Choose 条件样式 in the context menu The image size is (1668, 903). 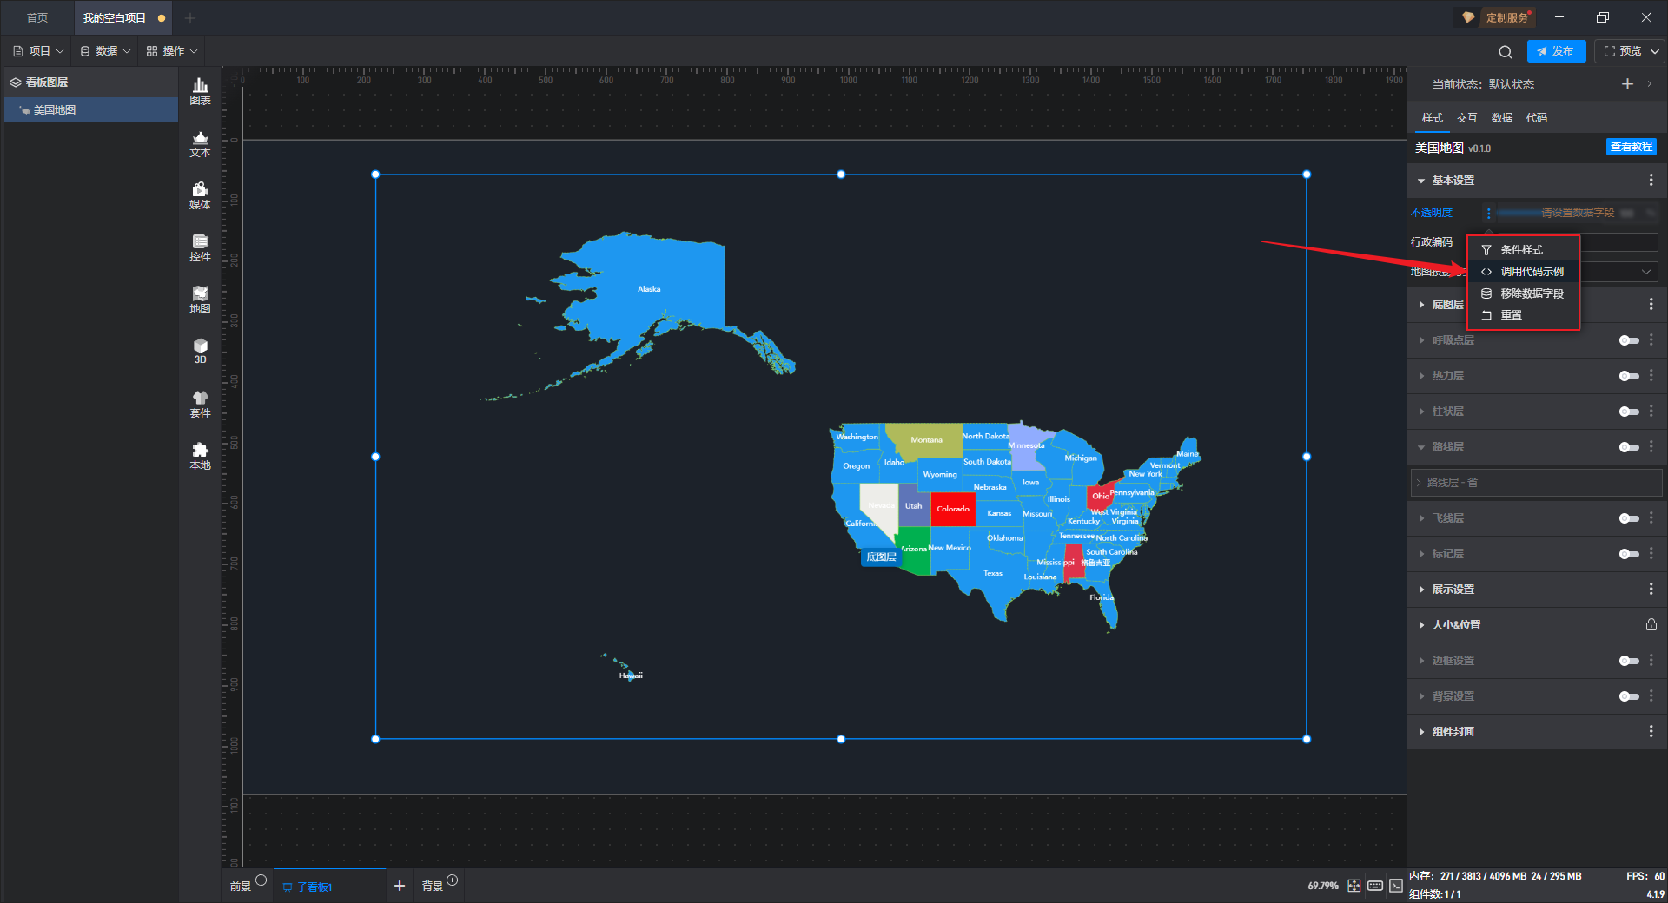point(1521,250)
